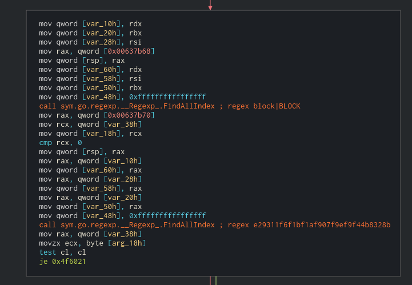Click the green outgoing edge at block bottom
This screenshot has height=285, width=412.
click(216, 280)
